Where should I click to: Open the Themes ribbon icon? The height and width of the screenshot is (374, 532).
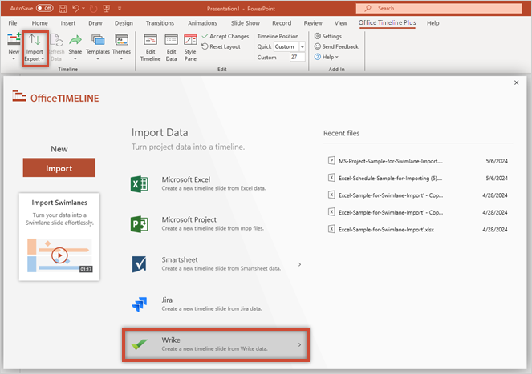(121, 40)
